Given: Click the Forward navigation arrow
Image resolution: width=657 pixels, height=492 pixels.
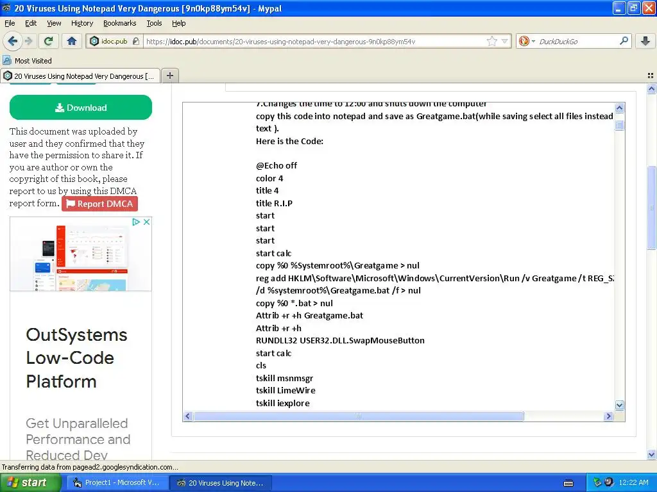Looking at the screenshot, I should coord(28,41).
